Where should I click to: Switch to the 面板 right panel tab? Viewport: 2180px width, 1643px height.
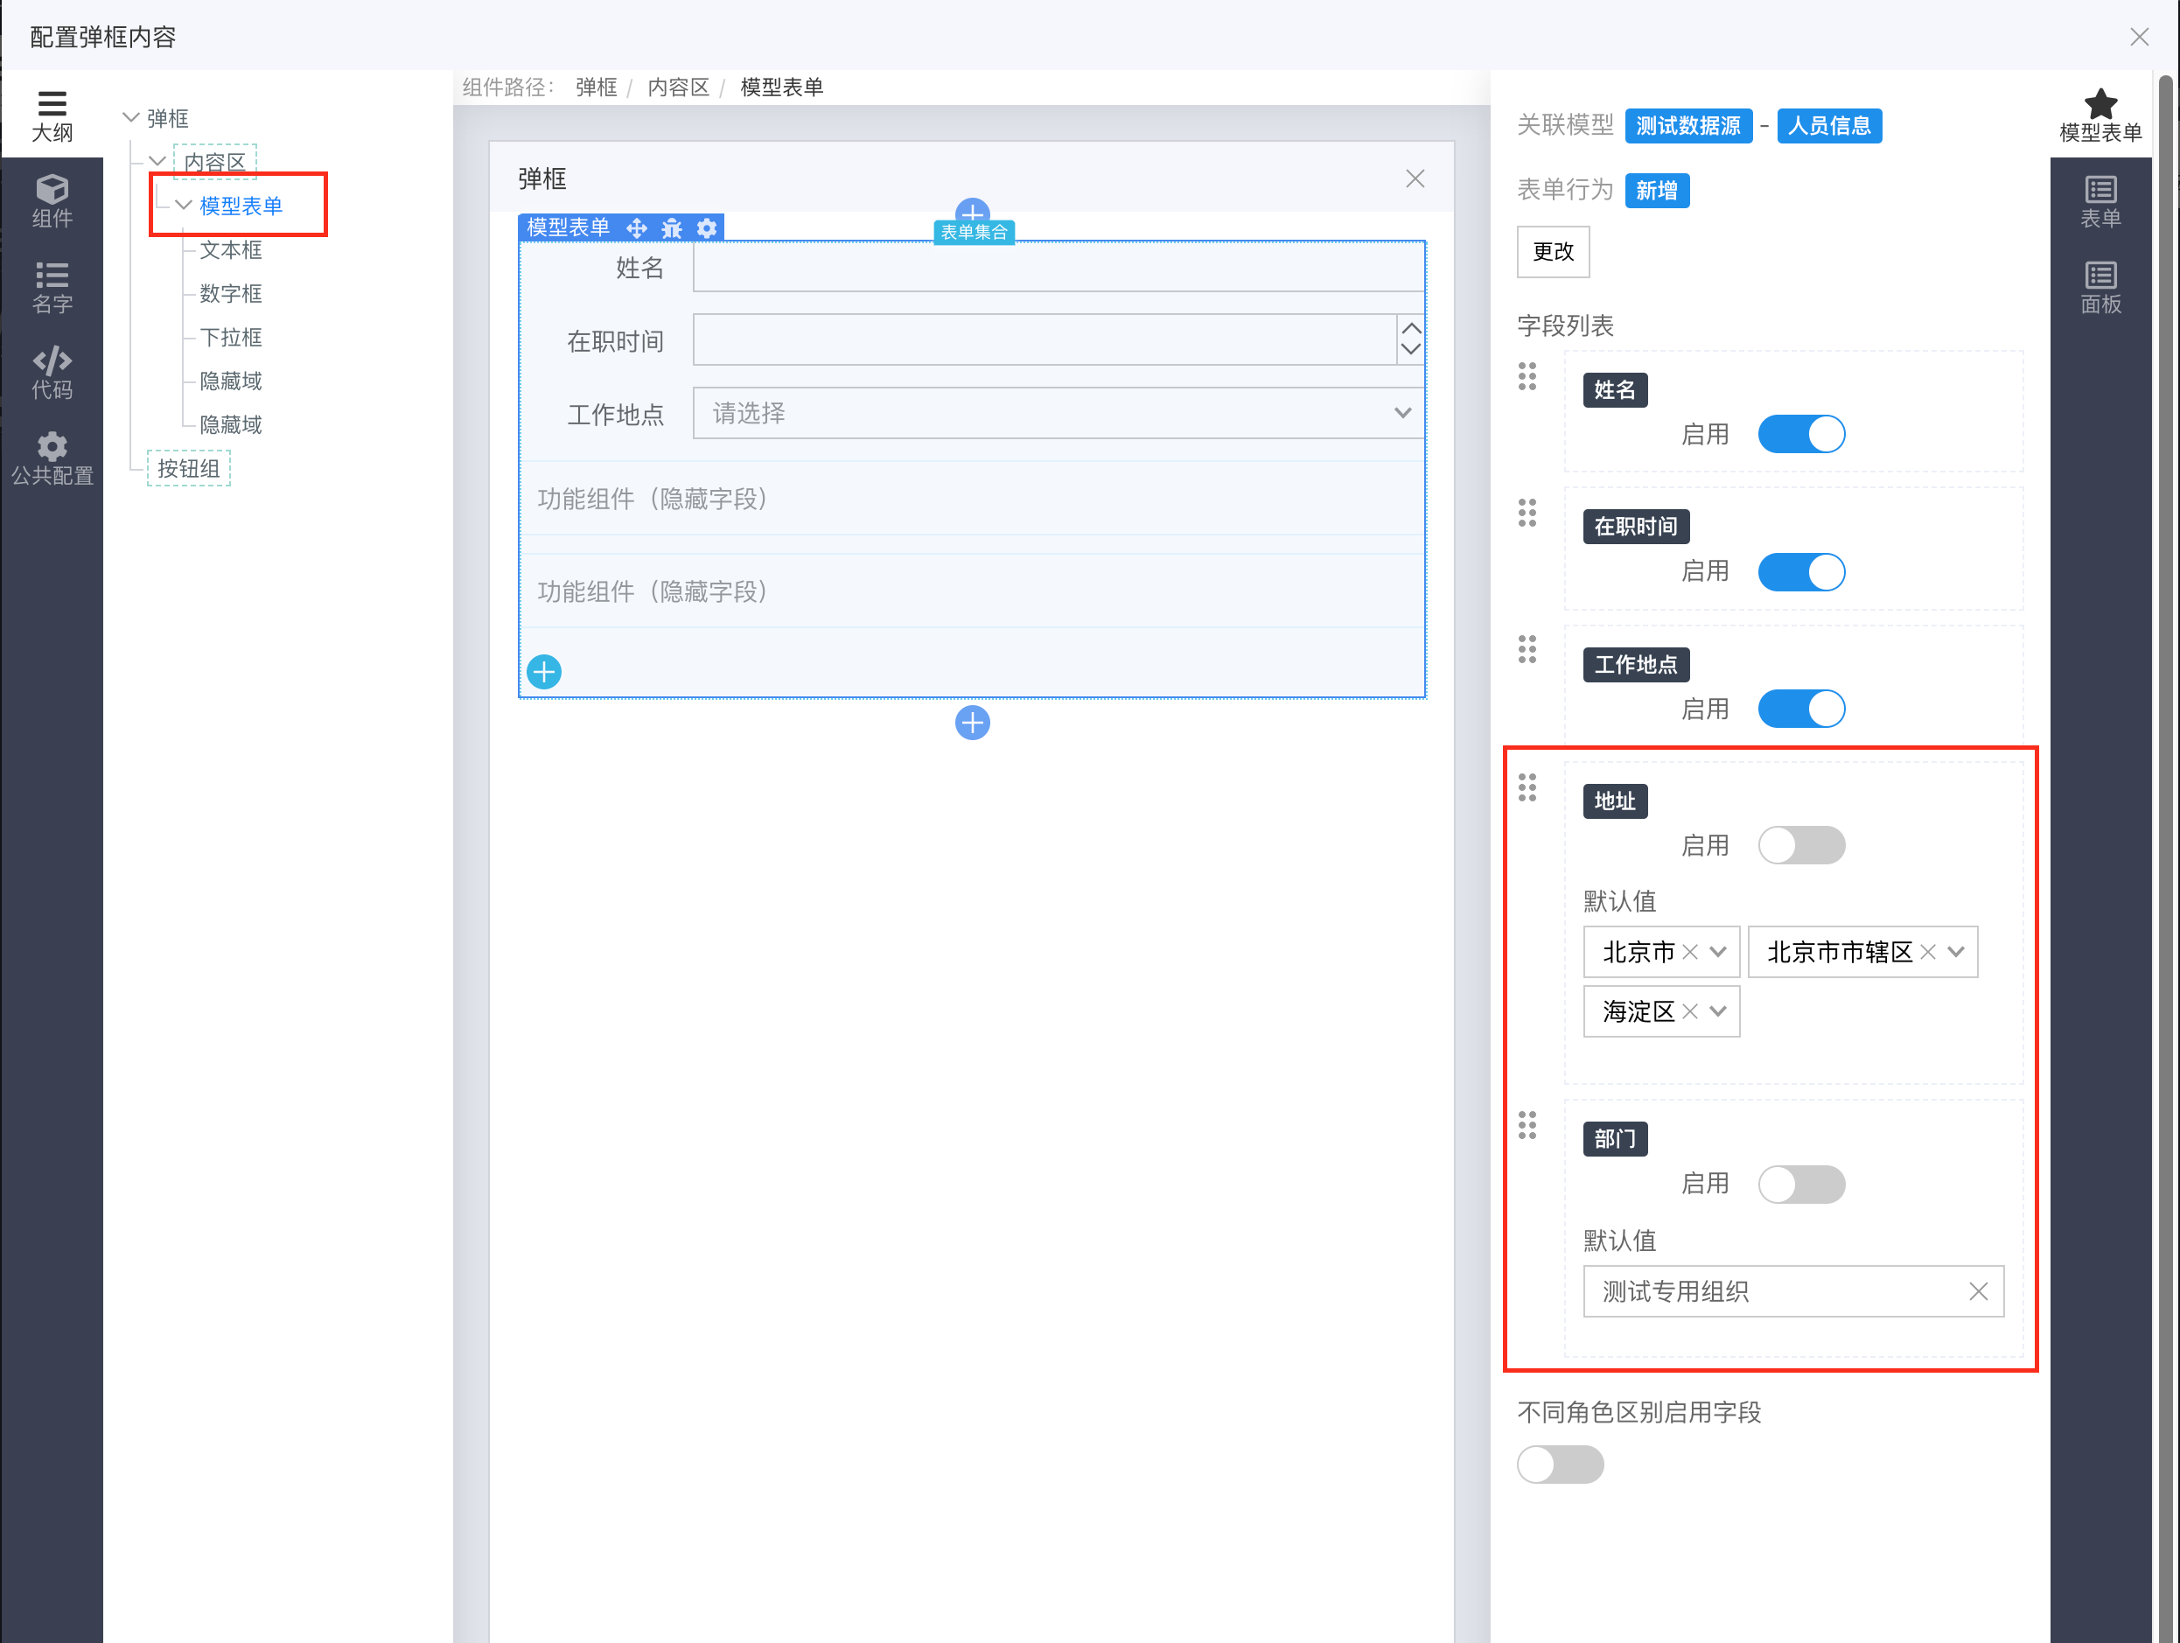[2100, 287]
